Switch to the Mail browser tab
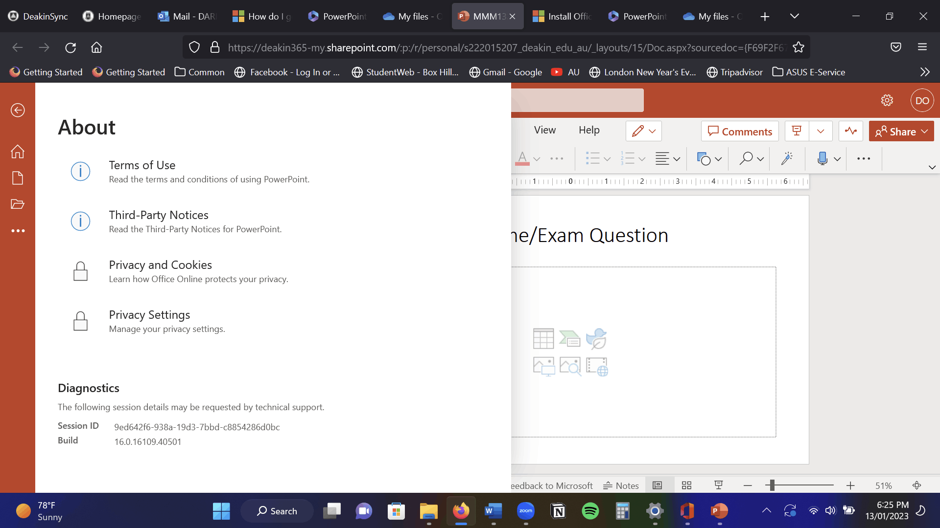 point(188,16)
